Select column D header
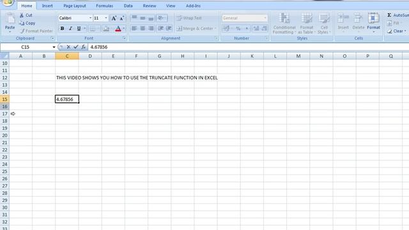409x230 pixels. pyautogui.click(x=90, y=56)
